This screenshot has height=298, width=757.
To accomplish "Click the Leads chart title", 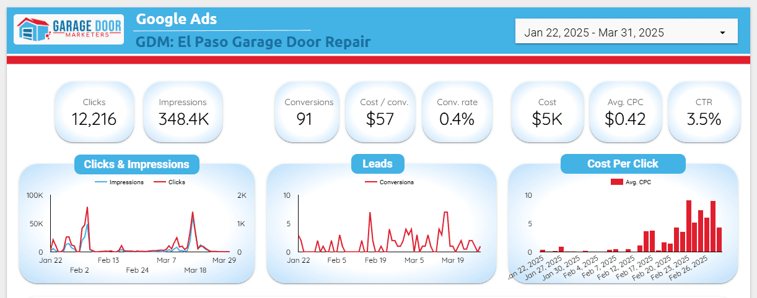I will click(x=377, y=164).
